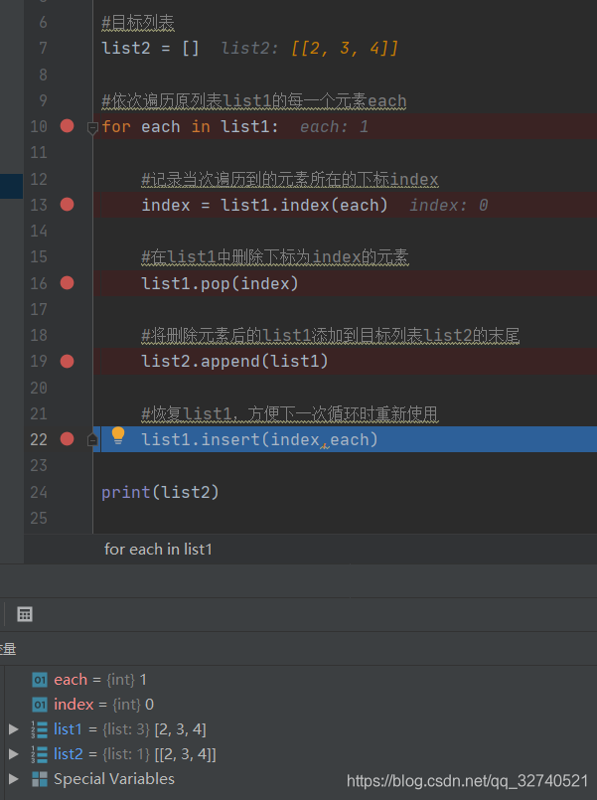Viewport: 597px width, 800px height.
Task: Click the inline hint 'each: 1'
Action: (334, 127)
